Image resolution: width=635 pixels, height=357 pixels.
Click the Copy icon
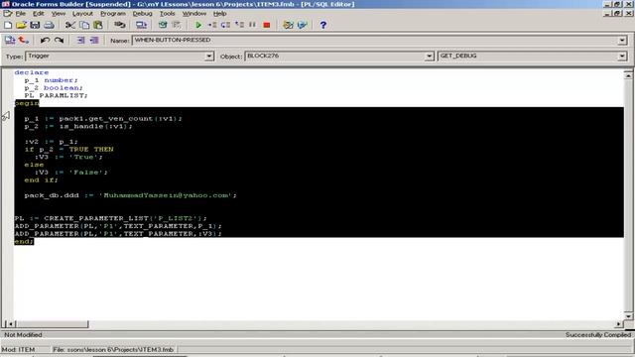84,25
